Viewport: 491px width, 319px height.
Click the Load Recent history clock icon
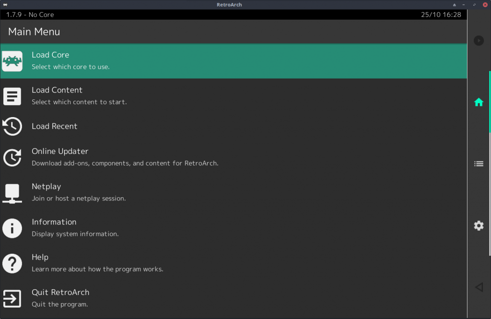pos(12,126)
